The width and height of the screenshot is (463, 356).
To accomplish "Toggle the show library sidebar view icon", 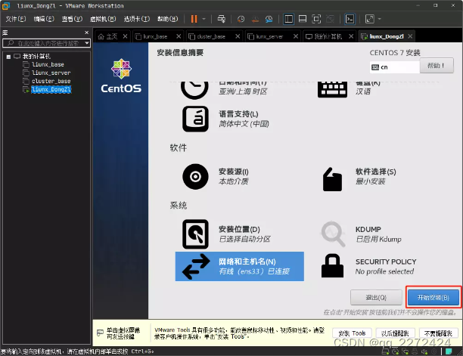I will pos(288,19).
